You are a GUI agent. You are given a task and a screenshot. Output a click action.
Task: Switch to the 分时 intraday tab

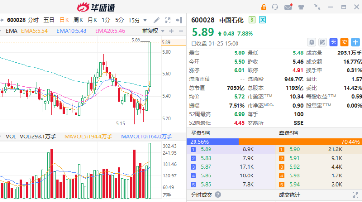[33, 20]
